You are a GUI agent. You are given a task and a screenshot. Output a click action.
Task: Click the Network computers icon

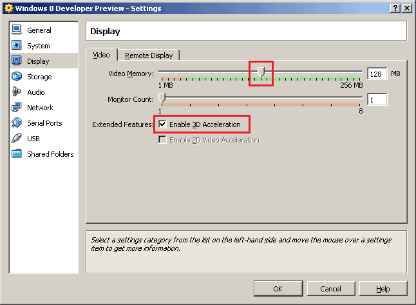coord(17,107)
